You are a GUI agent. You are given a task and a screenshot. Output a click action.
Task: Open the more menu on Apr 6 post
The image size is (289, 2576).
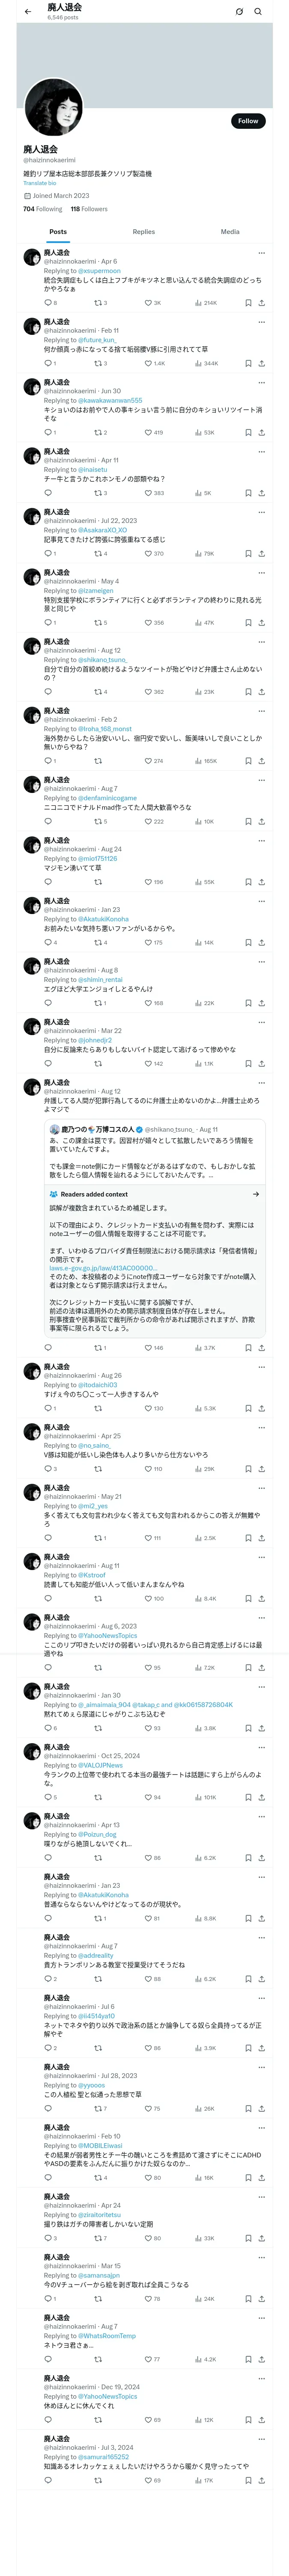coord(262,253)
